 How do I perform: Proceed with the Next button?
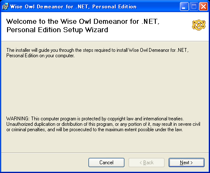pos(187,163)
